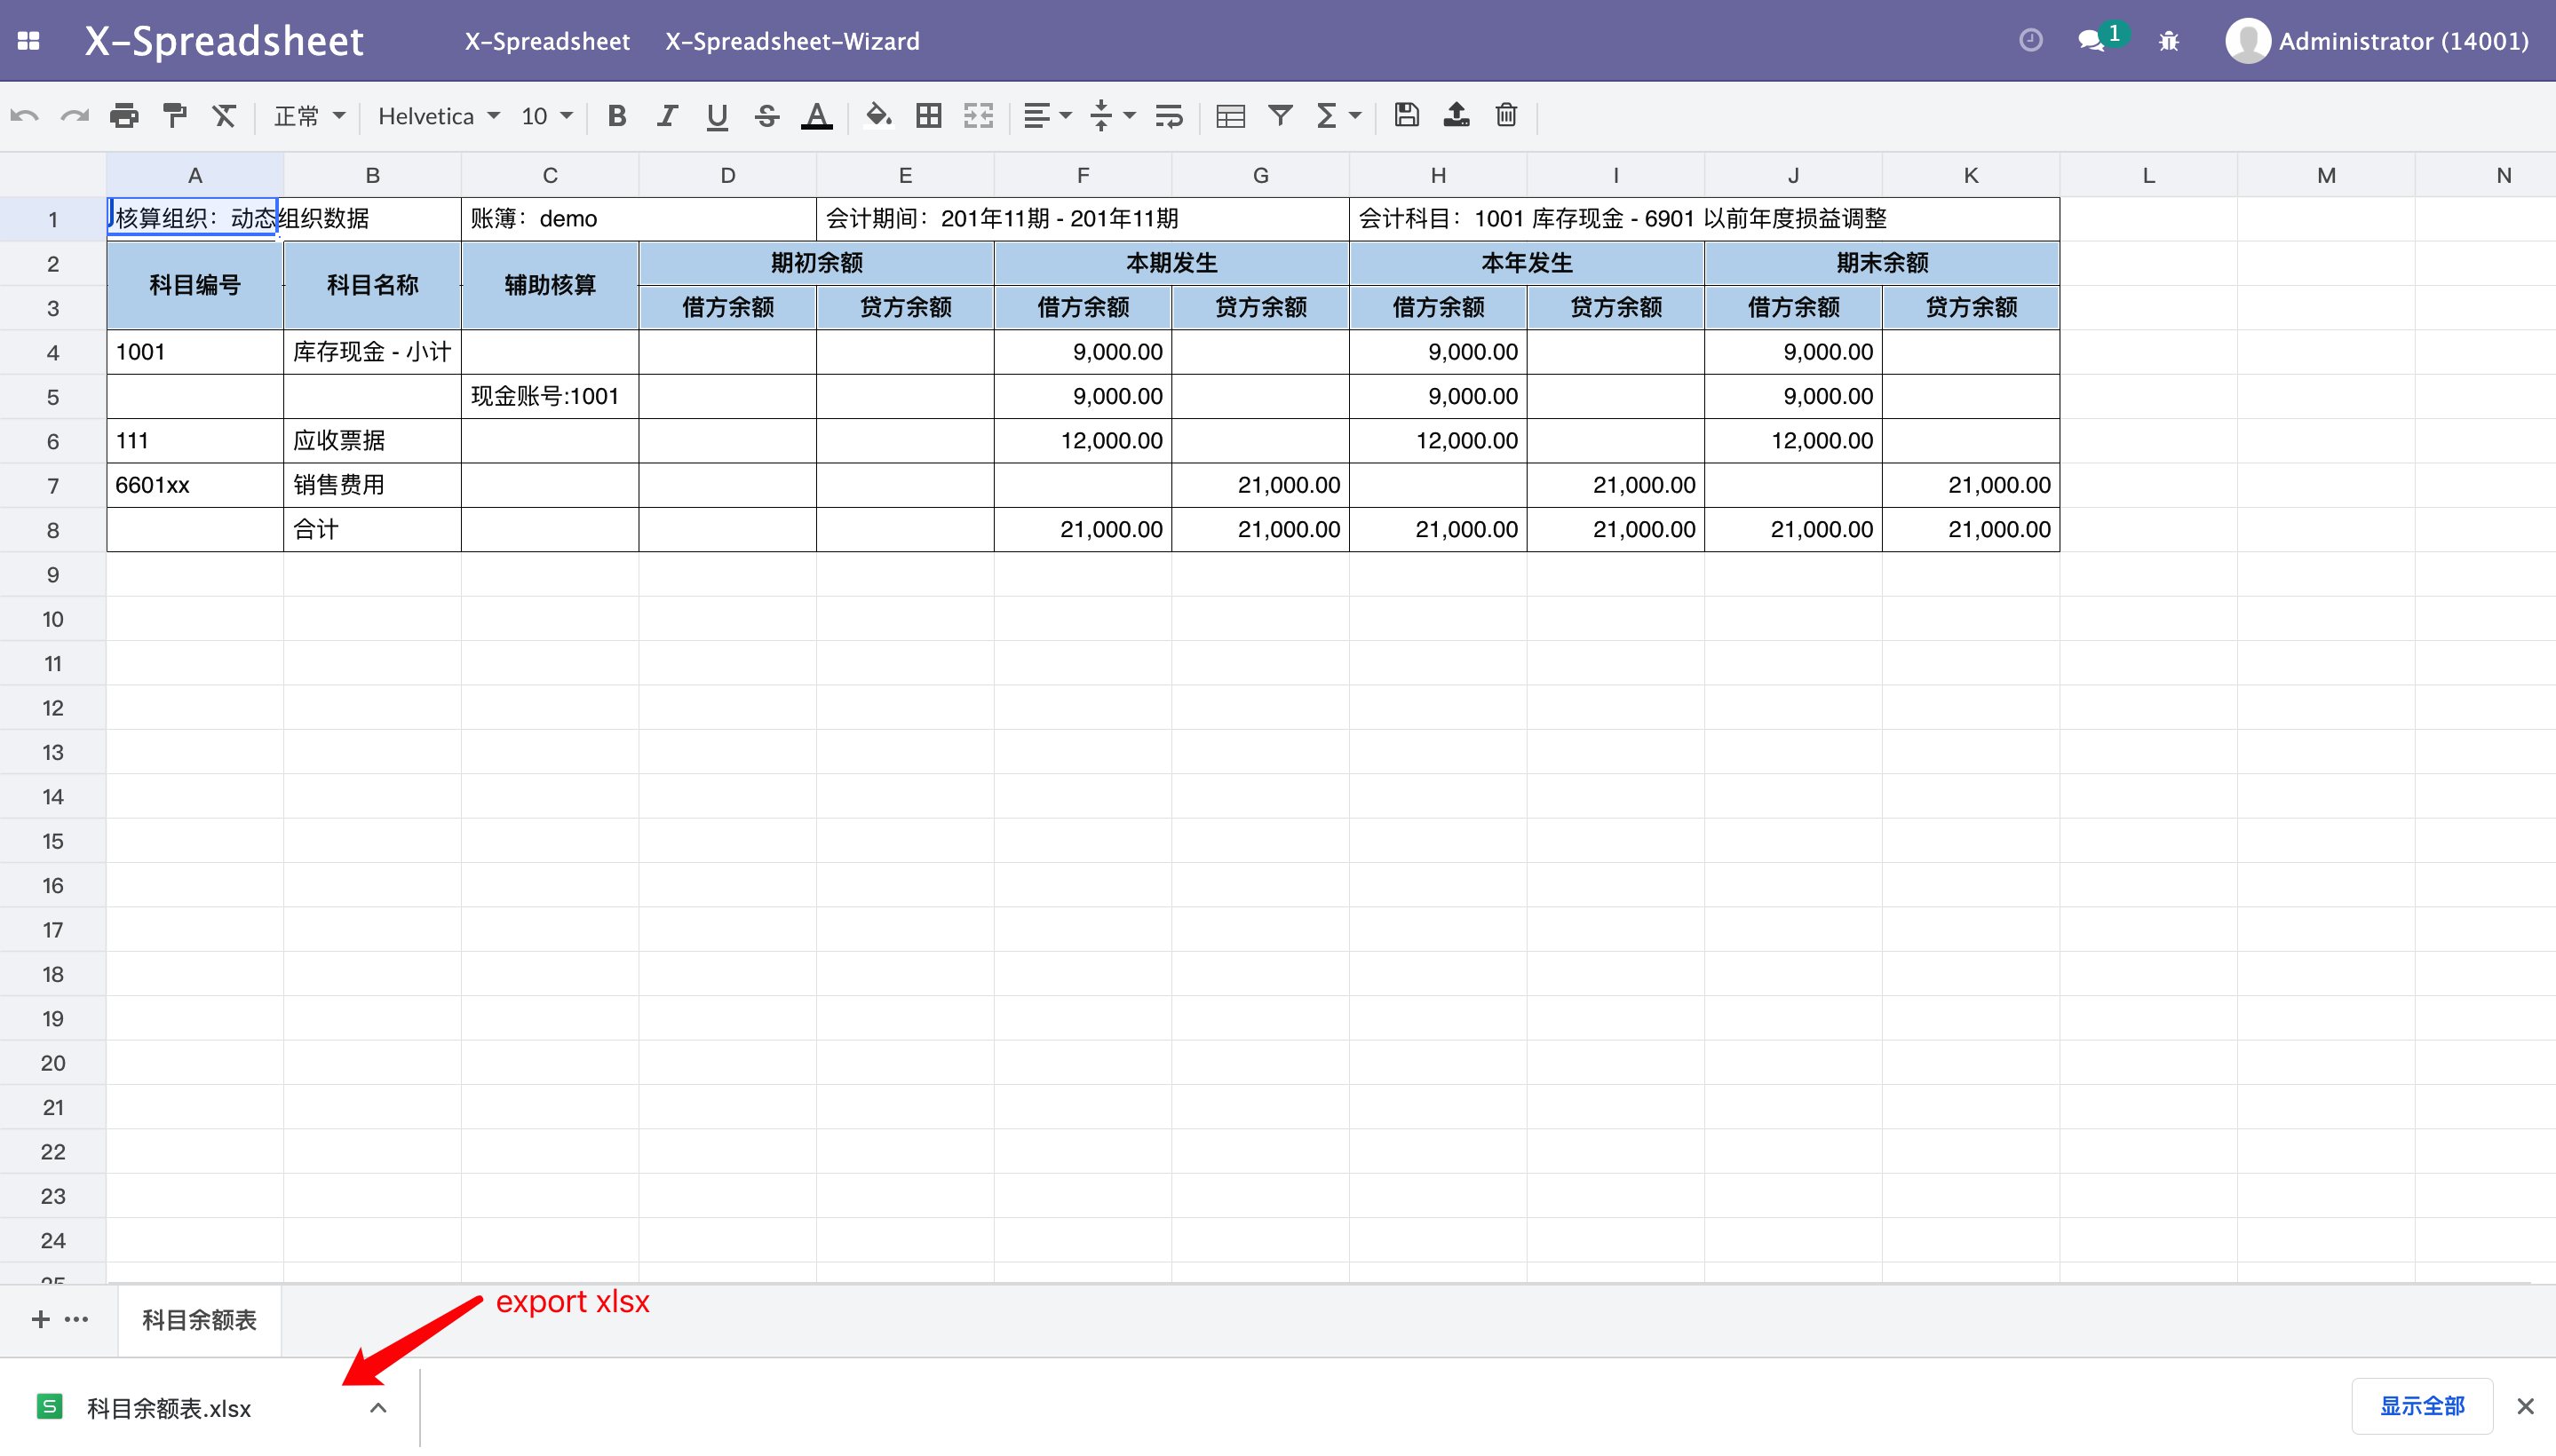Open the Helvetica font dropdown
This screenshot has width=2556, height=1456.
point(437,115)
